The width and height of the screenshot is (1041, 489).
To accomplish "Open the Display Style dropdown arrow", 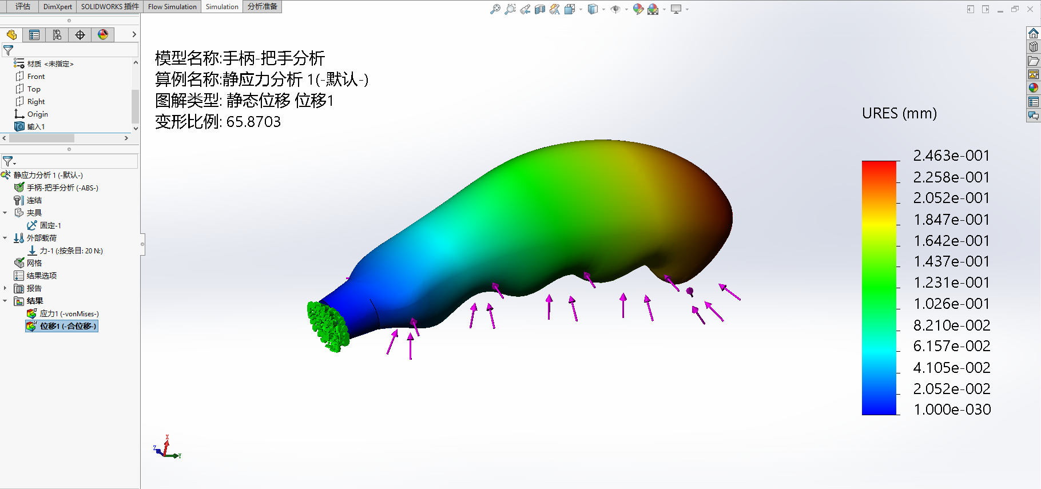I will [603, 9].
